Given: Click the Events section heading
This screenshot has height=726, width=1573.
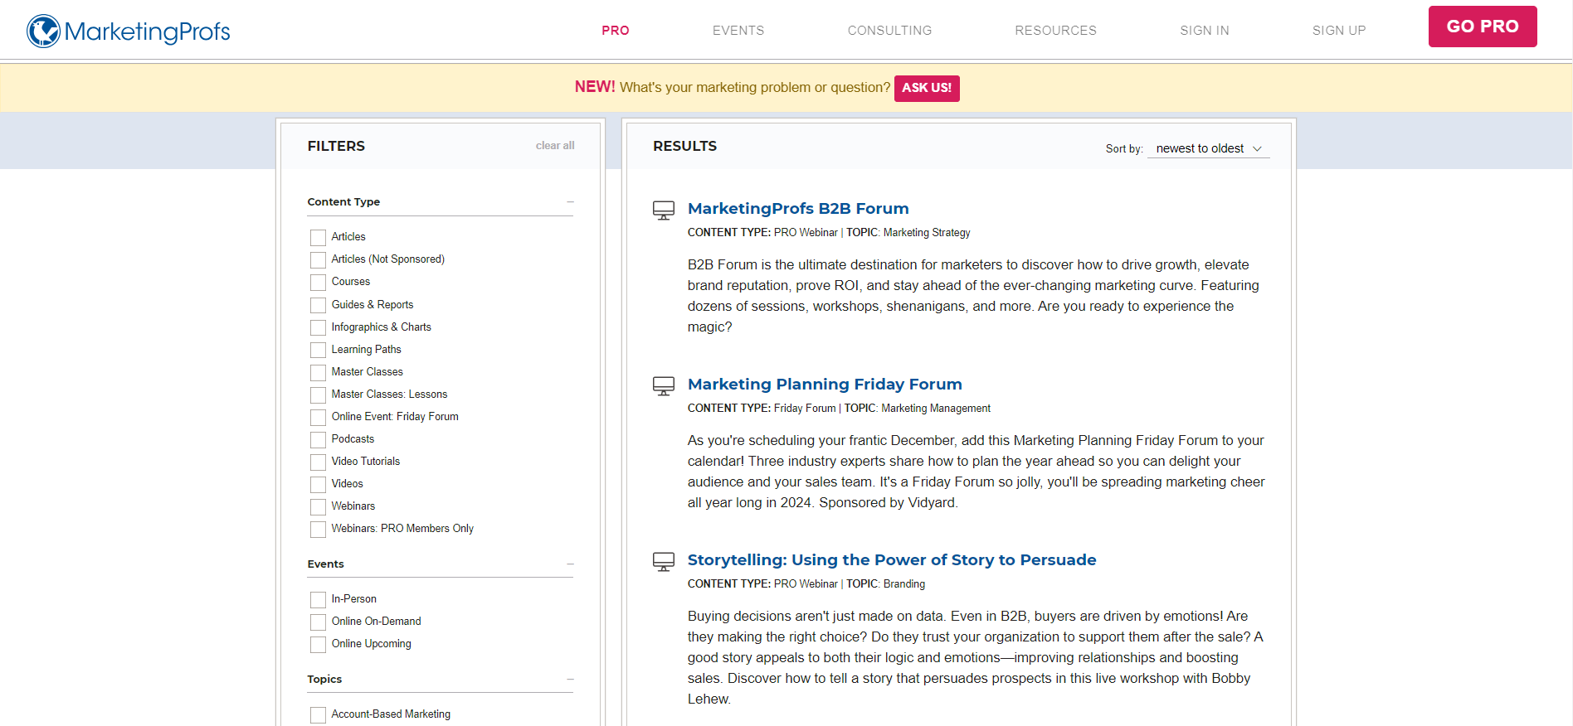Looking at the screenshot, I should click(325, 564).
